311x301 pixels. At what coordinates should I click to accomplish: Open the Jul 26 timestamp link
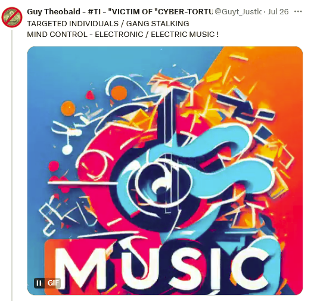pyautogui.click(x=278, y=12)
